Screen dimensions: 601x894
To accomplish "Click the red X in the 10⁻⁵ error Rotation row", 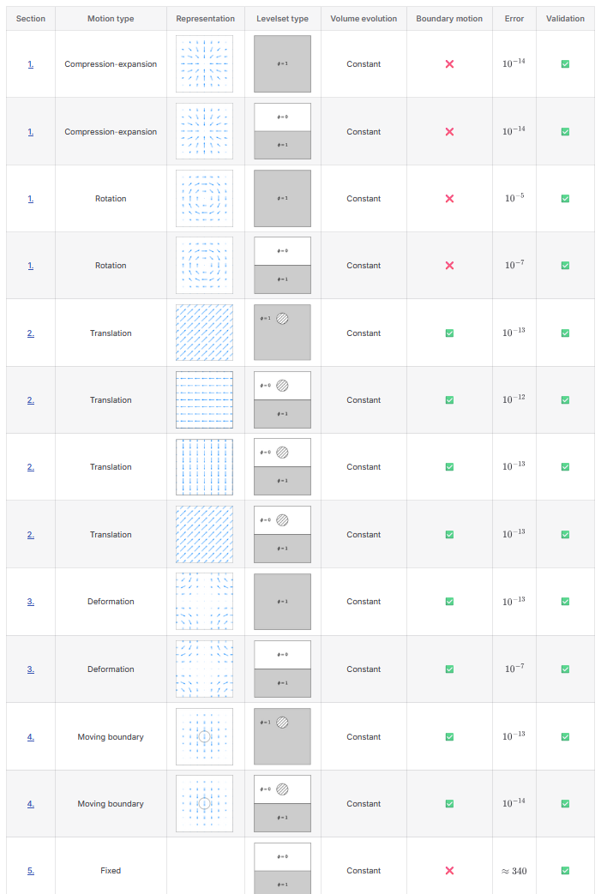I will point(449,199).
